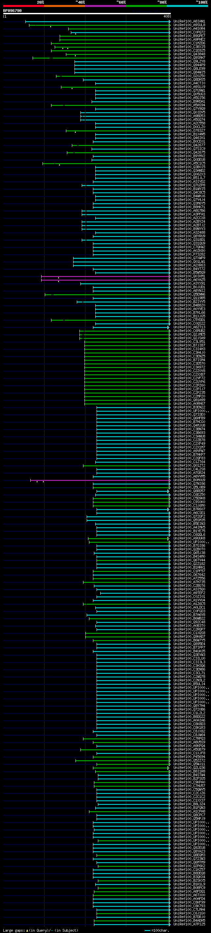Select the UniRef100_C3BN74 label

pyautogui.click(x=189, y=429)
